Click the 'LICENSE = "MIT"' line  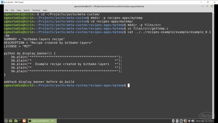pos(18,46)
